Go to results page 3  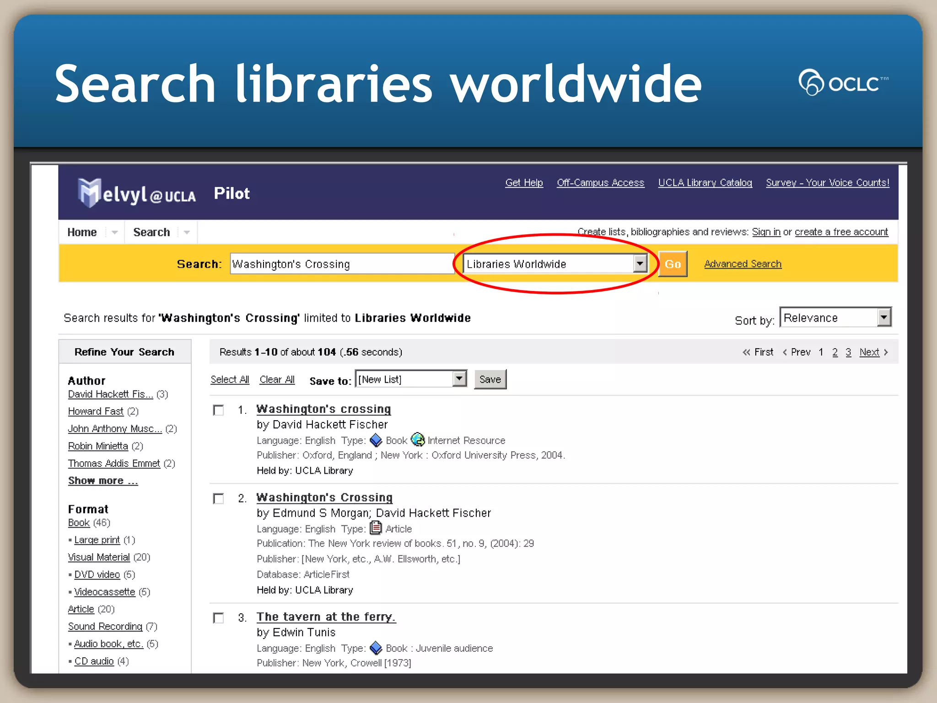tap(848, 352)
